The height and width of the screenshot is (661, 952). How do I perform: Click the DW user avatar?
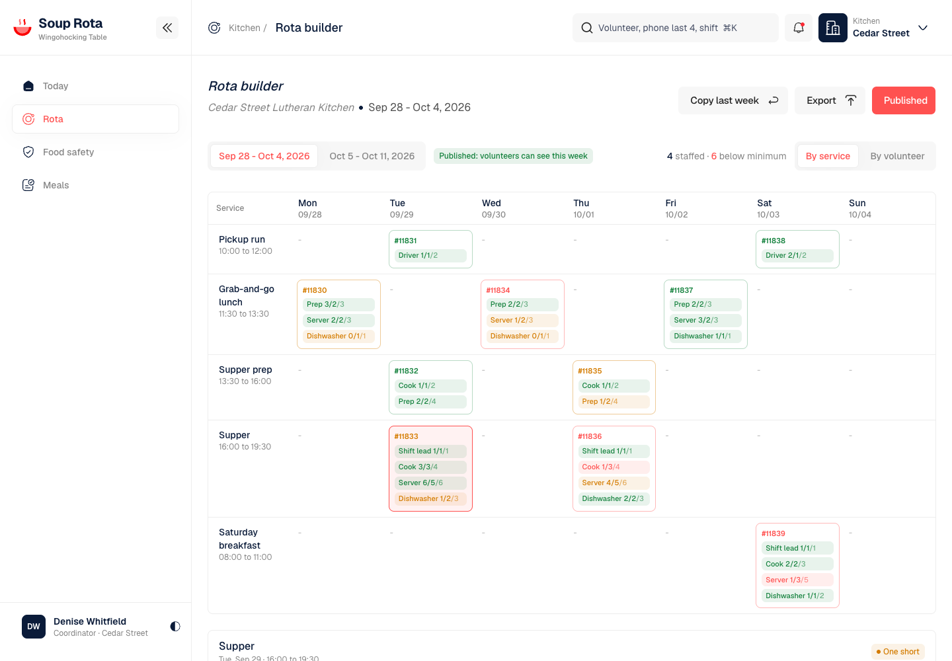34,627
